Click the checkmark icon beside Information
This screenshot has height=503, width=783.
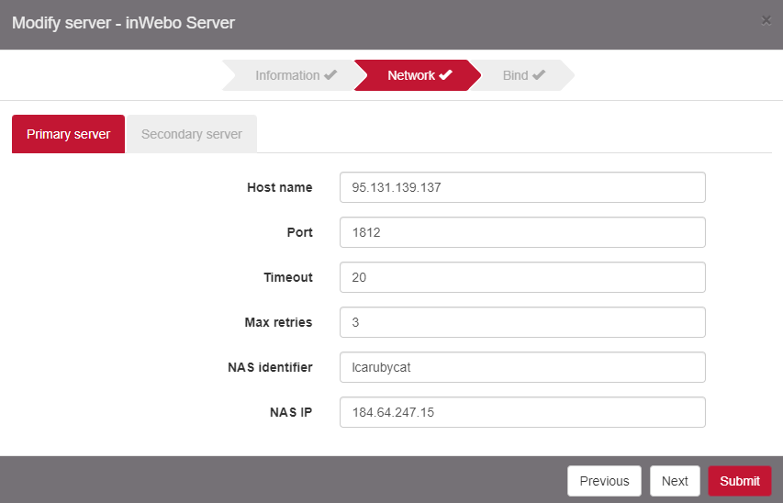(330, 75)
